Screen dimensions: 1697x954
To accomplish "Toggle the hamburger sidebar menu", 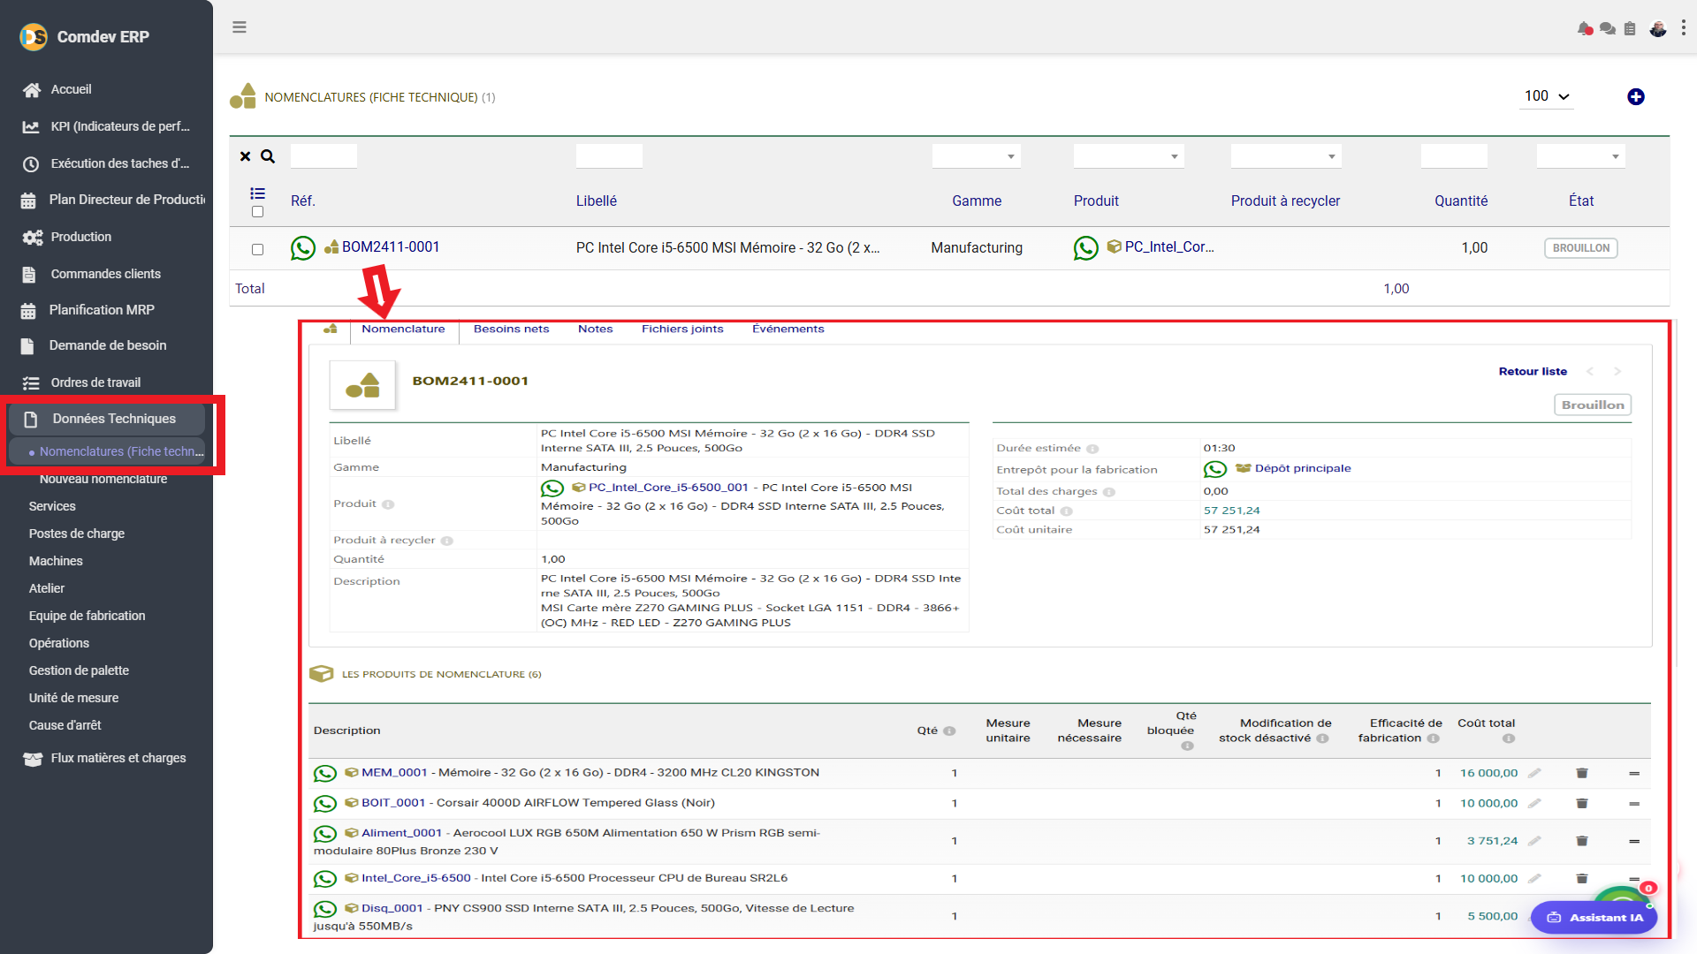I will [239, 27].
